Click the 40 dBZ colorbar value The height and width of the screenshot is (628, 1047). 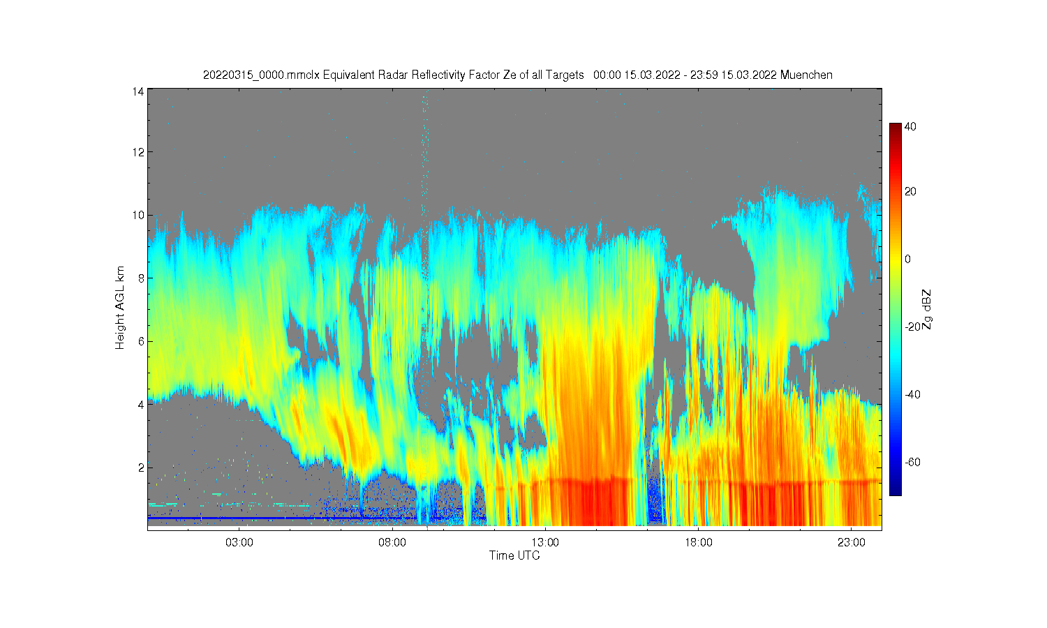pos(910,127)
